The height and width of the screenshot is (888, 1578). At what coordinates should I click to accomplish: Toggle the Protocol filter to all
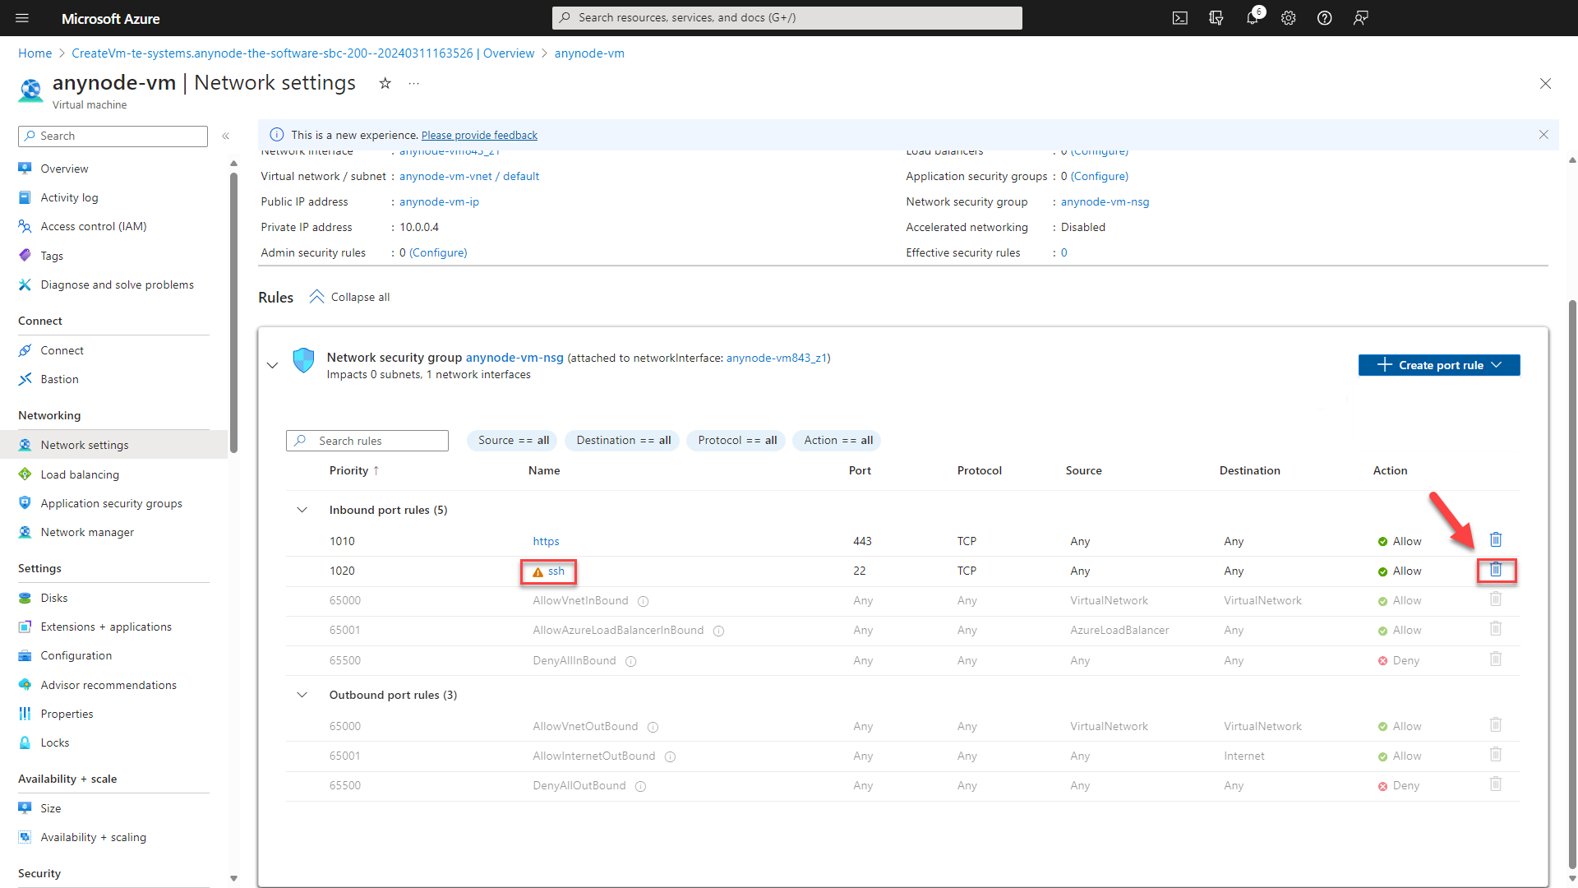(737, 439)
